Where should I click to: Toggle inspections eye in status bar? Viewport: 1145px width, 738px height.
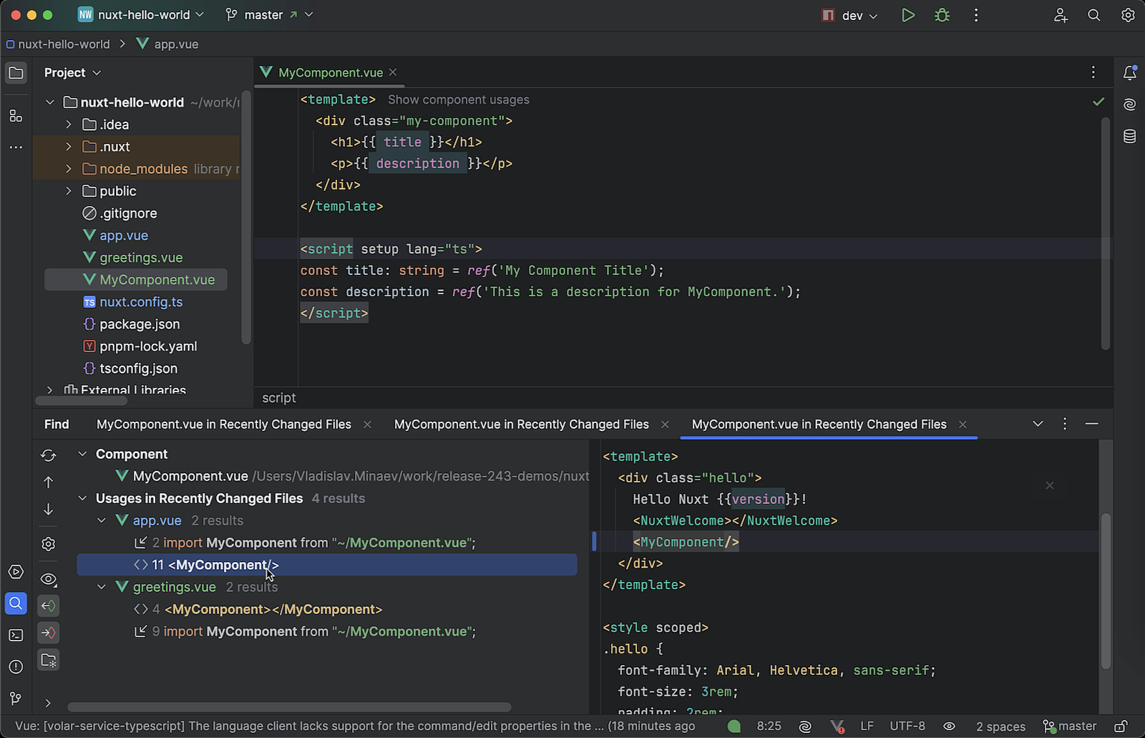pyautogui.click(x=950, y=727)
